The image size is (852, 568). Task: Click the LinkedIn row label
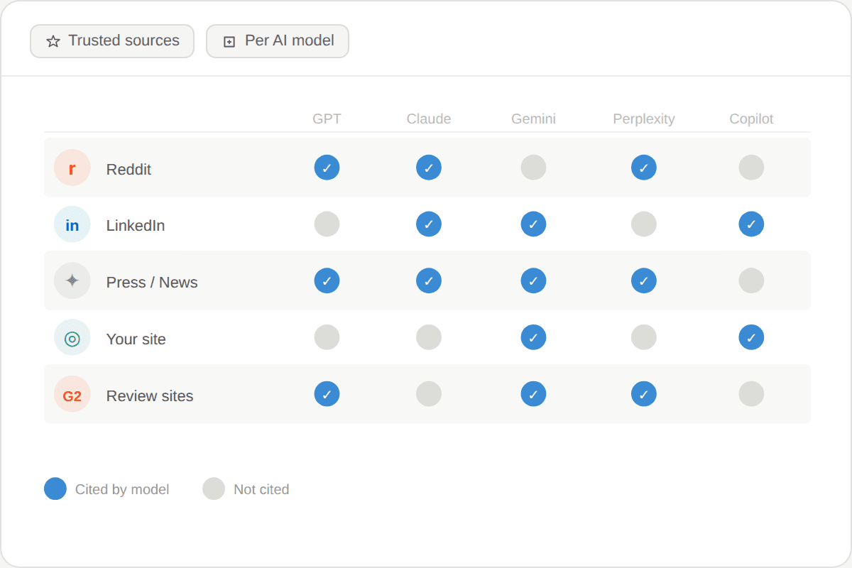[136, 226]
